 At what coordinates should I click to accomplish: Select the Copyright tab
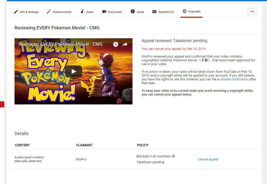point(191,11)
